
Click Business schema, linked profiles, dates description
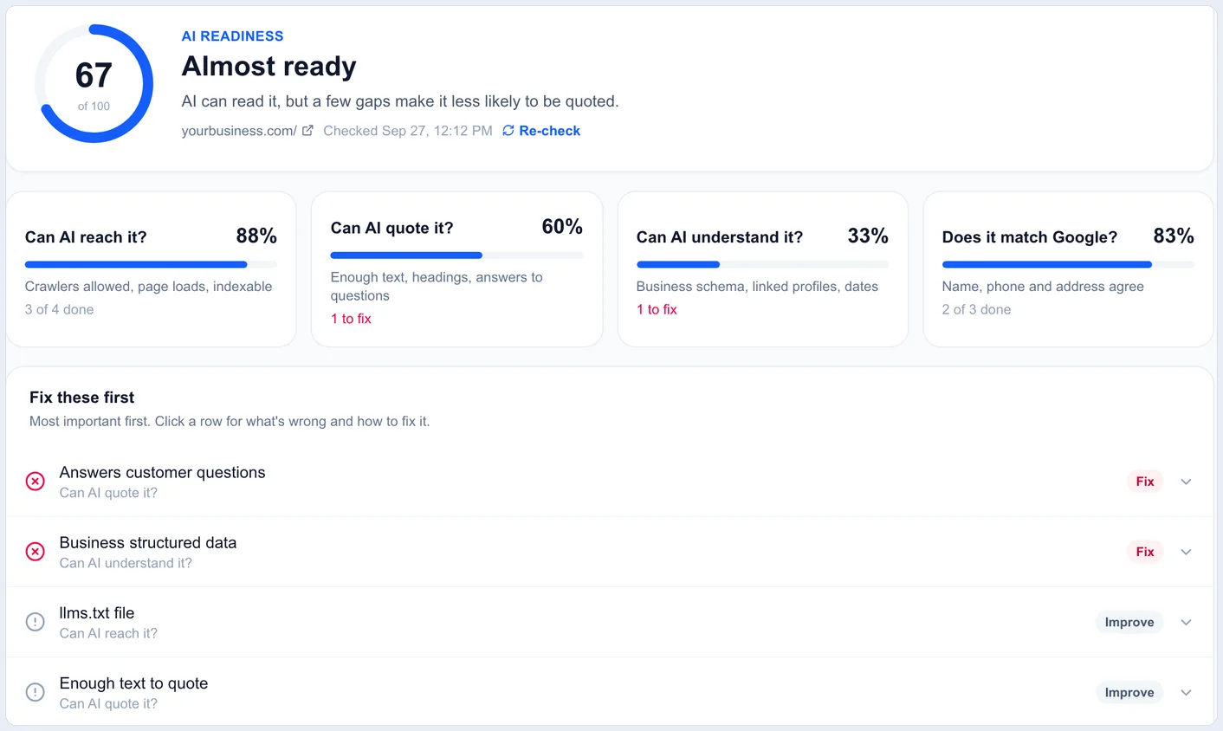(757, 287)
